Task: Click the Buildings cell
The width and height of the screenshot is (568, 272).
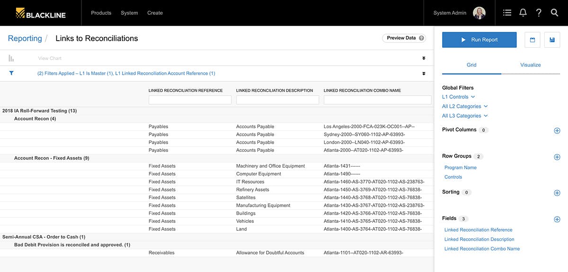Action: coord(246,213)
